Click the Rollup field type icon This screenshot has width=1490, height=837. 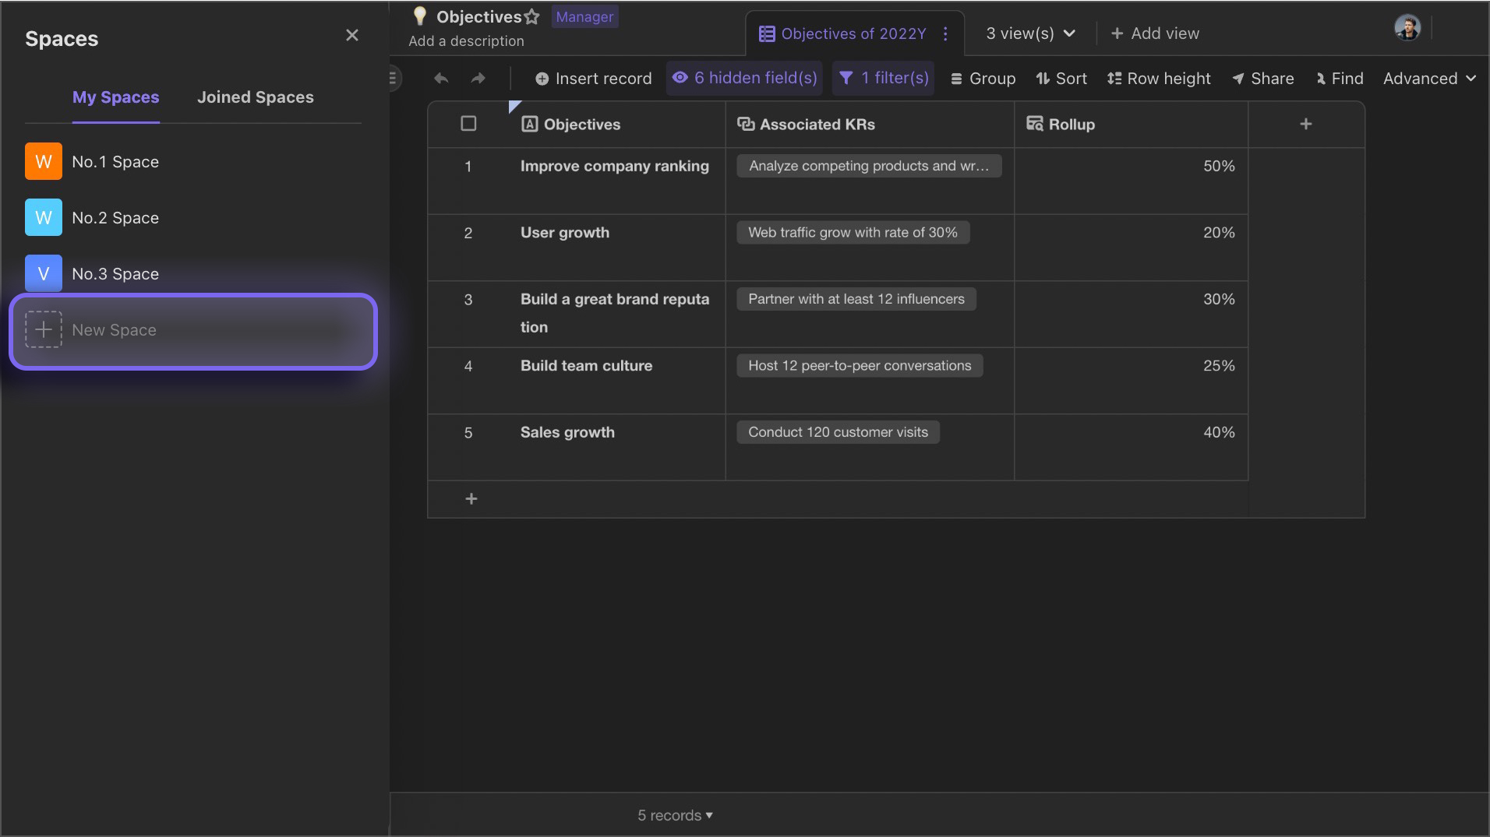[x=1035, y=124]
